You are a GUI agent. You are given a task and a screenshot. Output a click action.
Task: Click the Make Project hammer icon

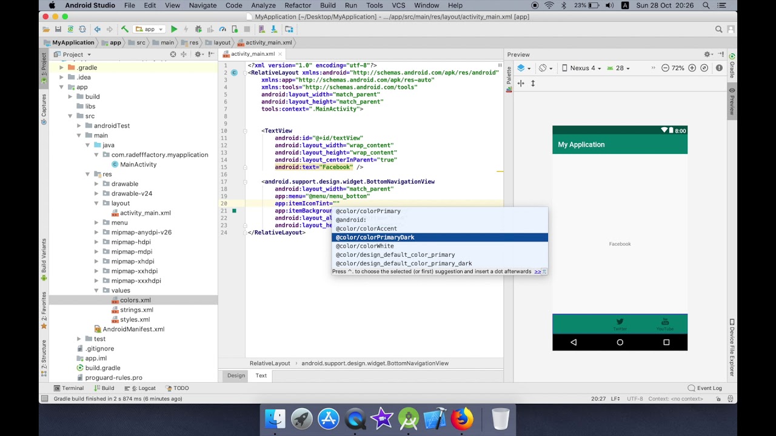pyautogui.click(x=124, y=29)
